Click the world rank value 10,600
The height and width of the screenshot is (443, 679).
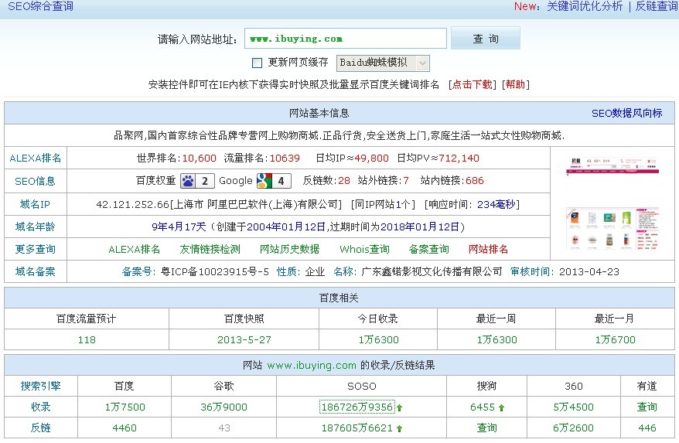(x=199, y=158)
